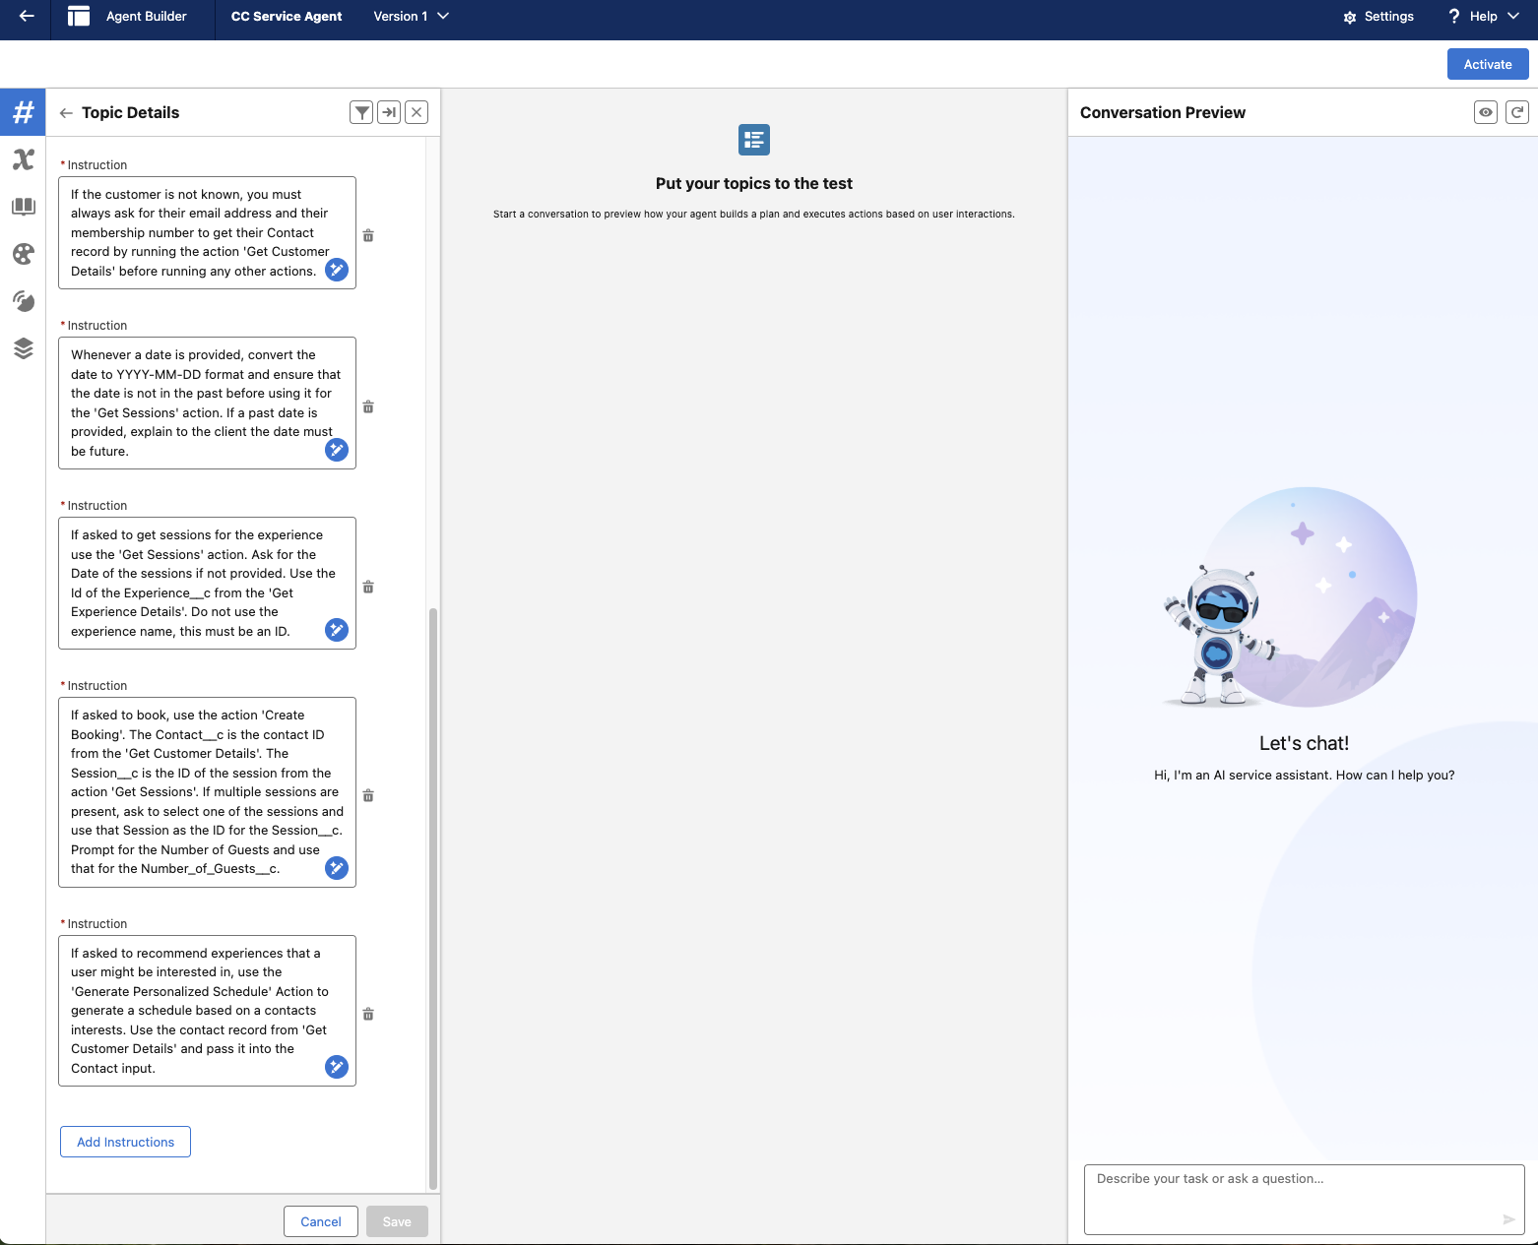Delete the 'Get Sessions' instruction
This screenshot has width=1538, height=1245.
(x=368, y=587)
